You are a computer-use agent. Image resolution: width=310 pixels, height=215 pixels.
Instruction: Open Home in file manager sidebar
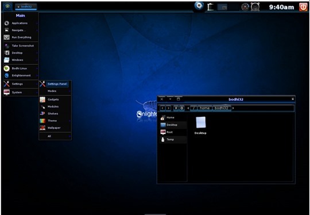point(173,118)
